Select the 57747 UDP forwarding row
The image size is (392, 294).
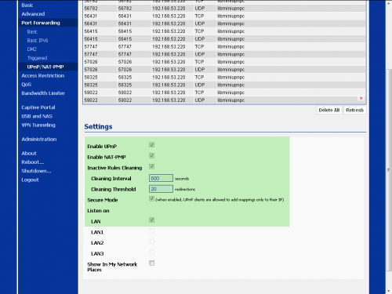point(224,54)
